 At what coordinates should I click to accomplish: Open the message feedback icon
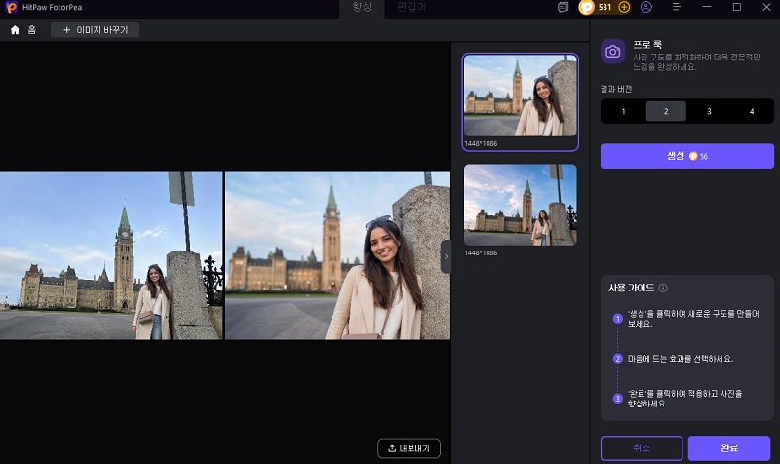point(563,7)
